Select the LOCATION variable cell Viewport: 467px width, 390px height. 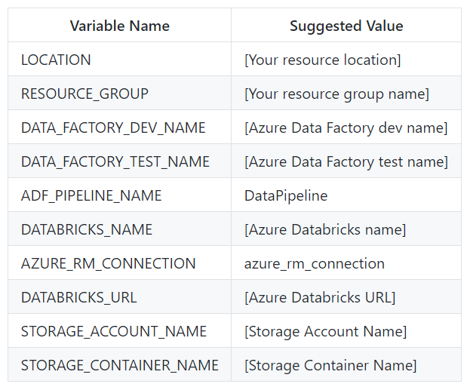pos(56,60)
